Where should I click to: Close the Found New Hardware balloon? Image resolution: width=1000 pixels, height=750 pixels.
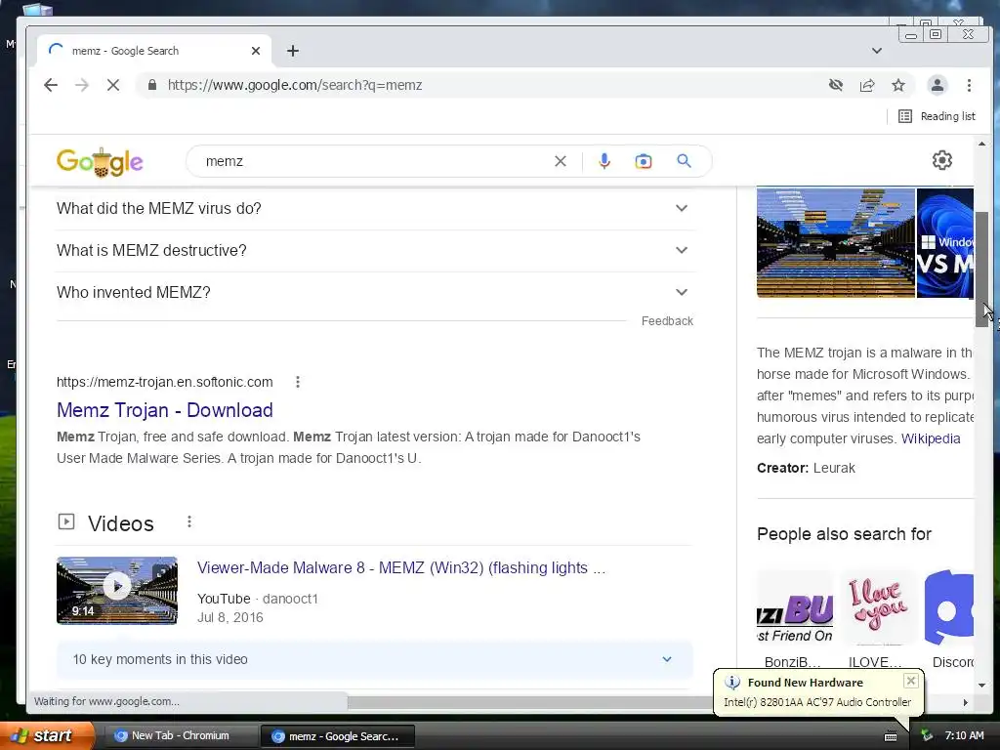point(911,681)
